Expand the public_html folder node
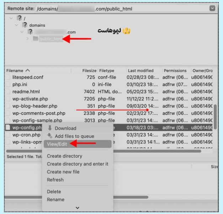The image size is (223, 214). tap(28, 39)
